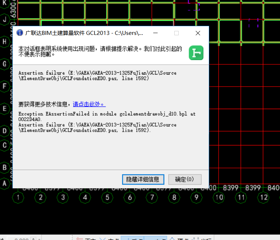Screen dimensions: 280x240
Task: Click the 6300 dimension label near axis K
Action: [x=13, y=10]
